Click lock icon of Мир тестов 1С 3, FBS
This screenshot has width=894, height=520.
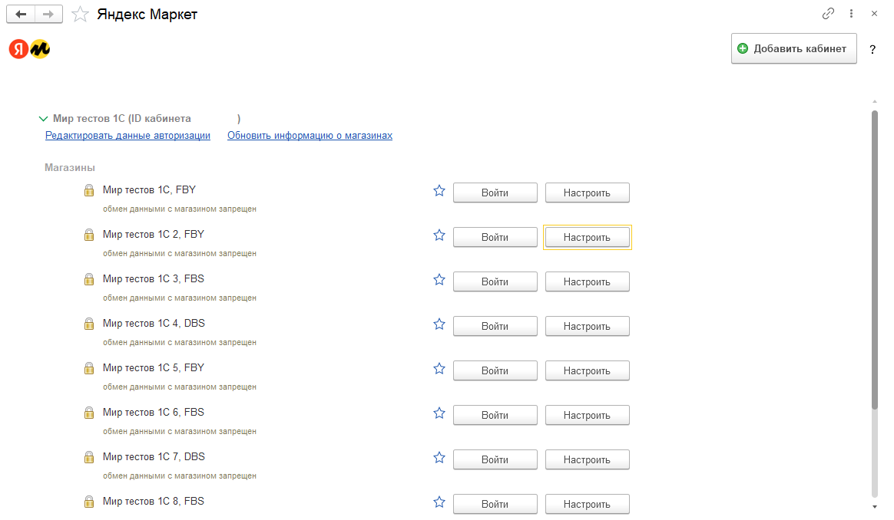(89, 279)
